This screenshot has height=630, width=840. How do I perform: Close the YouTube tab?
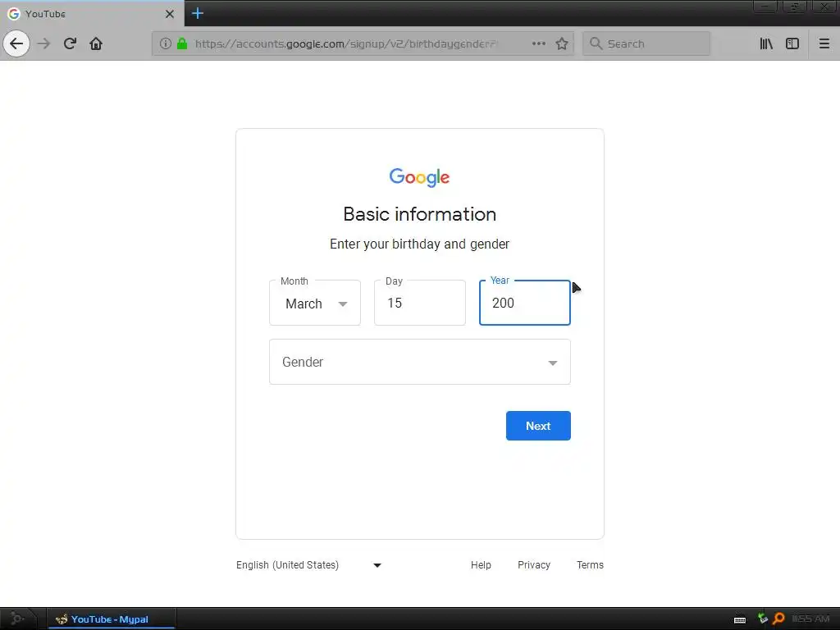[169, 14]
